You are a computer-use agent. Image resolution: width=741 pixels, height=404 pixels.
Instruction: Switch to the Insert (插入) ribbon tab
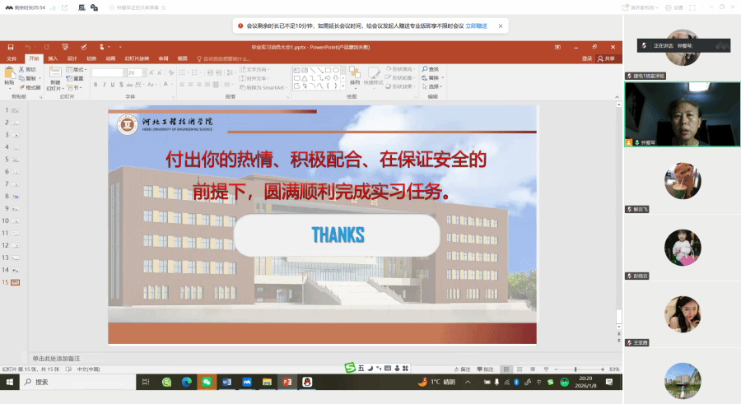point(53,58)
